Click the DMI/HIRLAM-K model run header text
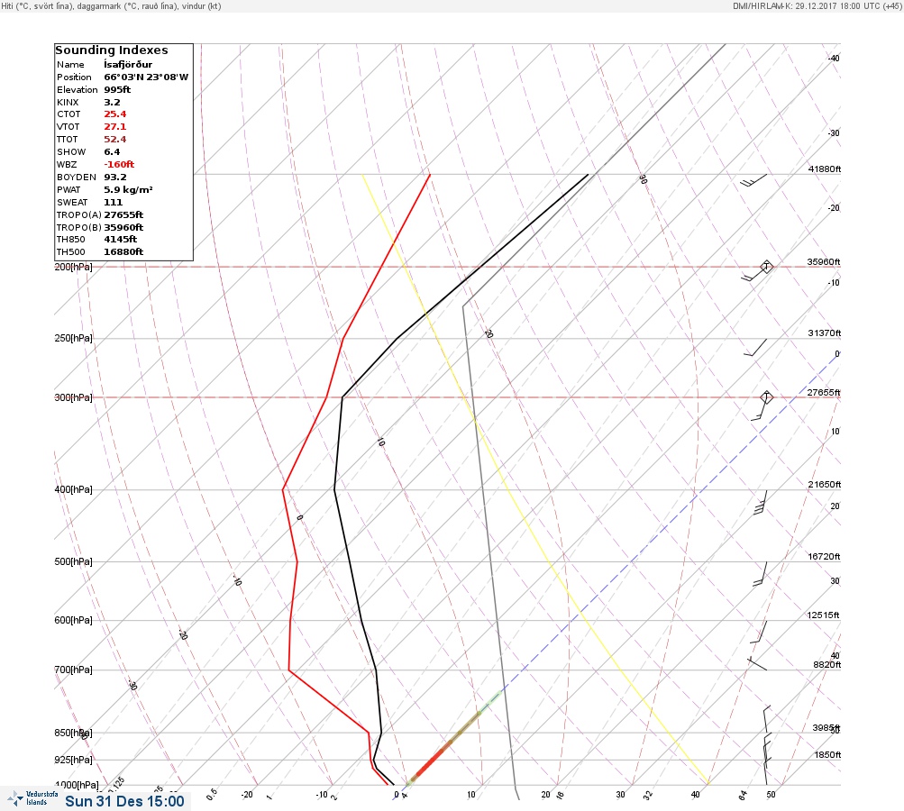The image size is (904, 811). click(817, 5)
